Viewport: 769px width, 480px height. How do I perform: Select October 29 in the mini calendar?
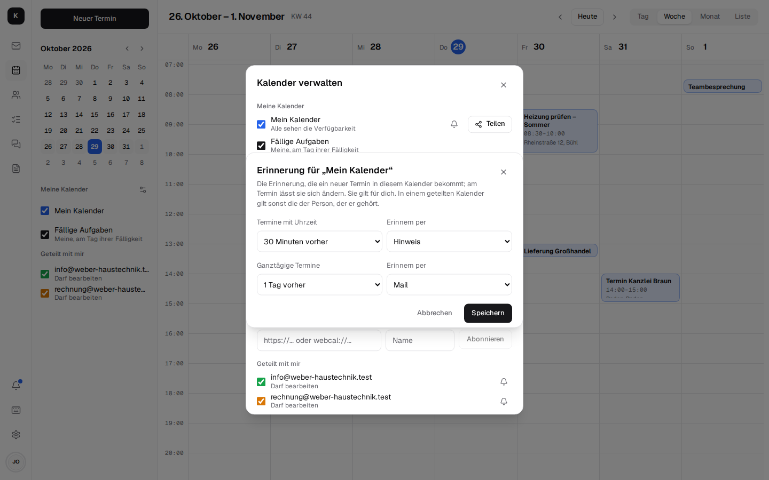[95, 147]
